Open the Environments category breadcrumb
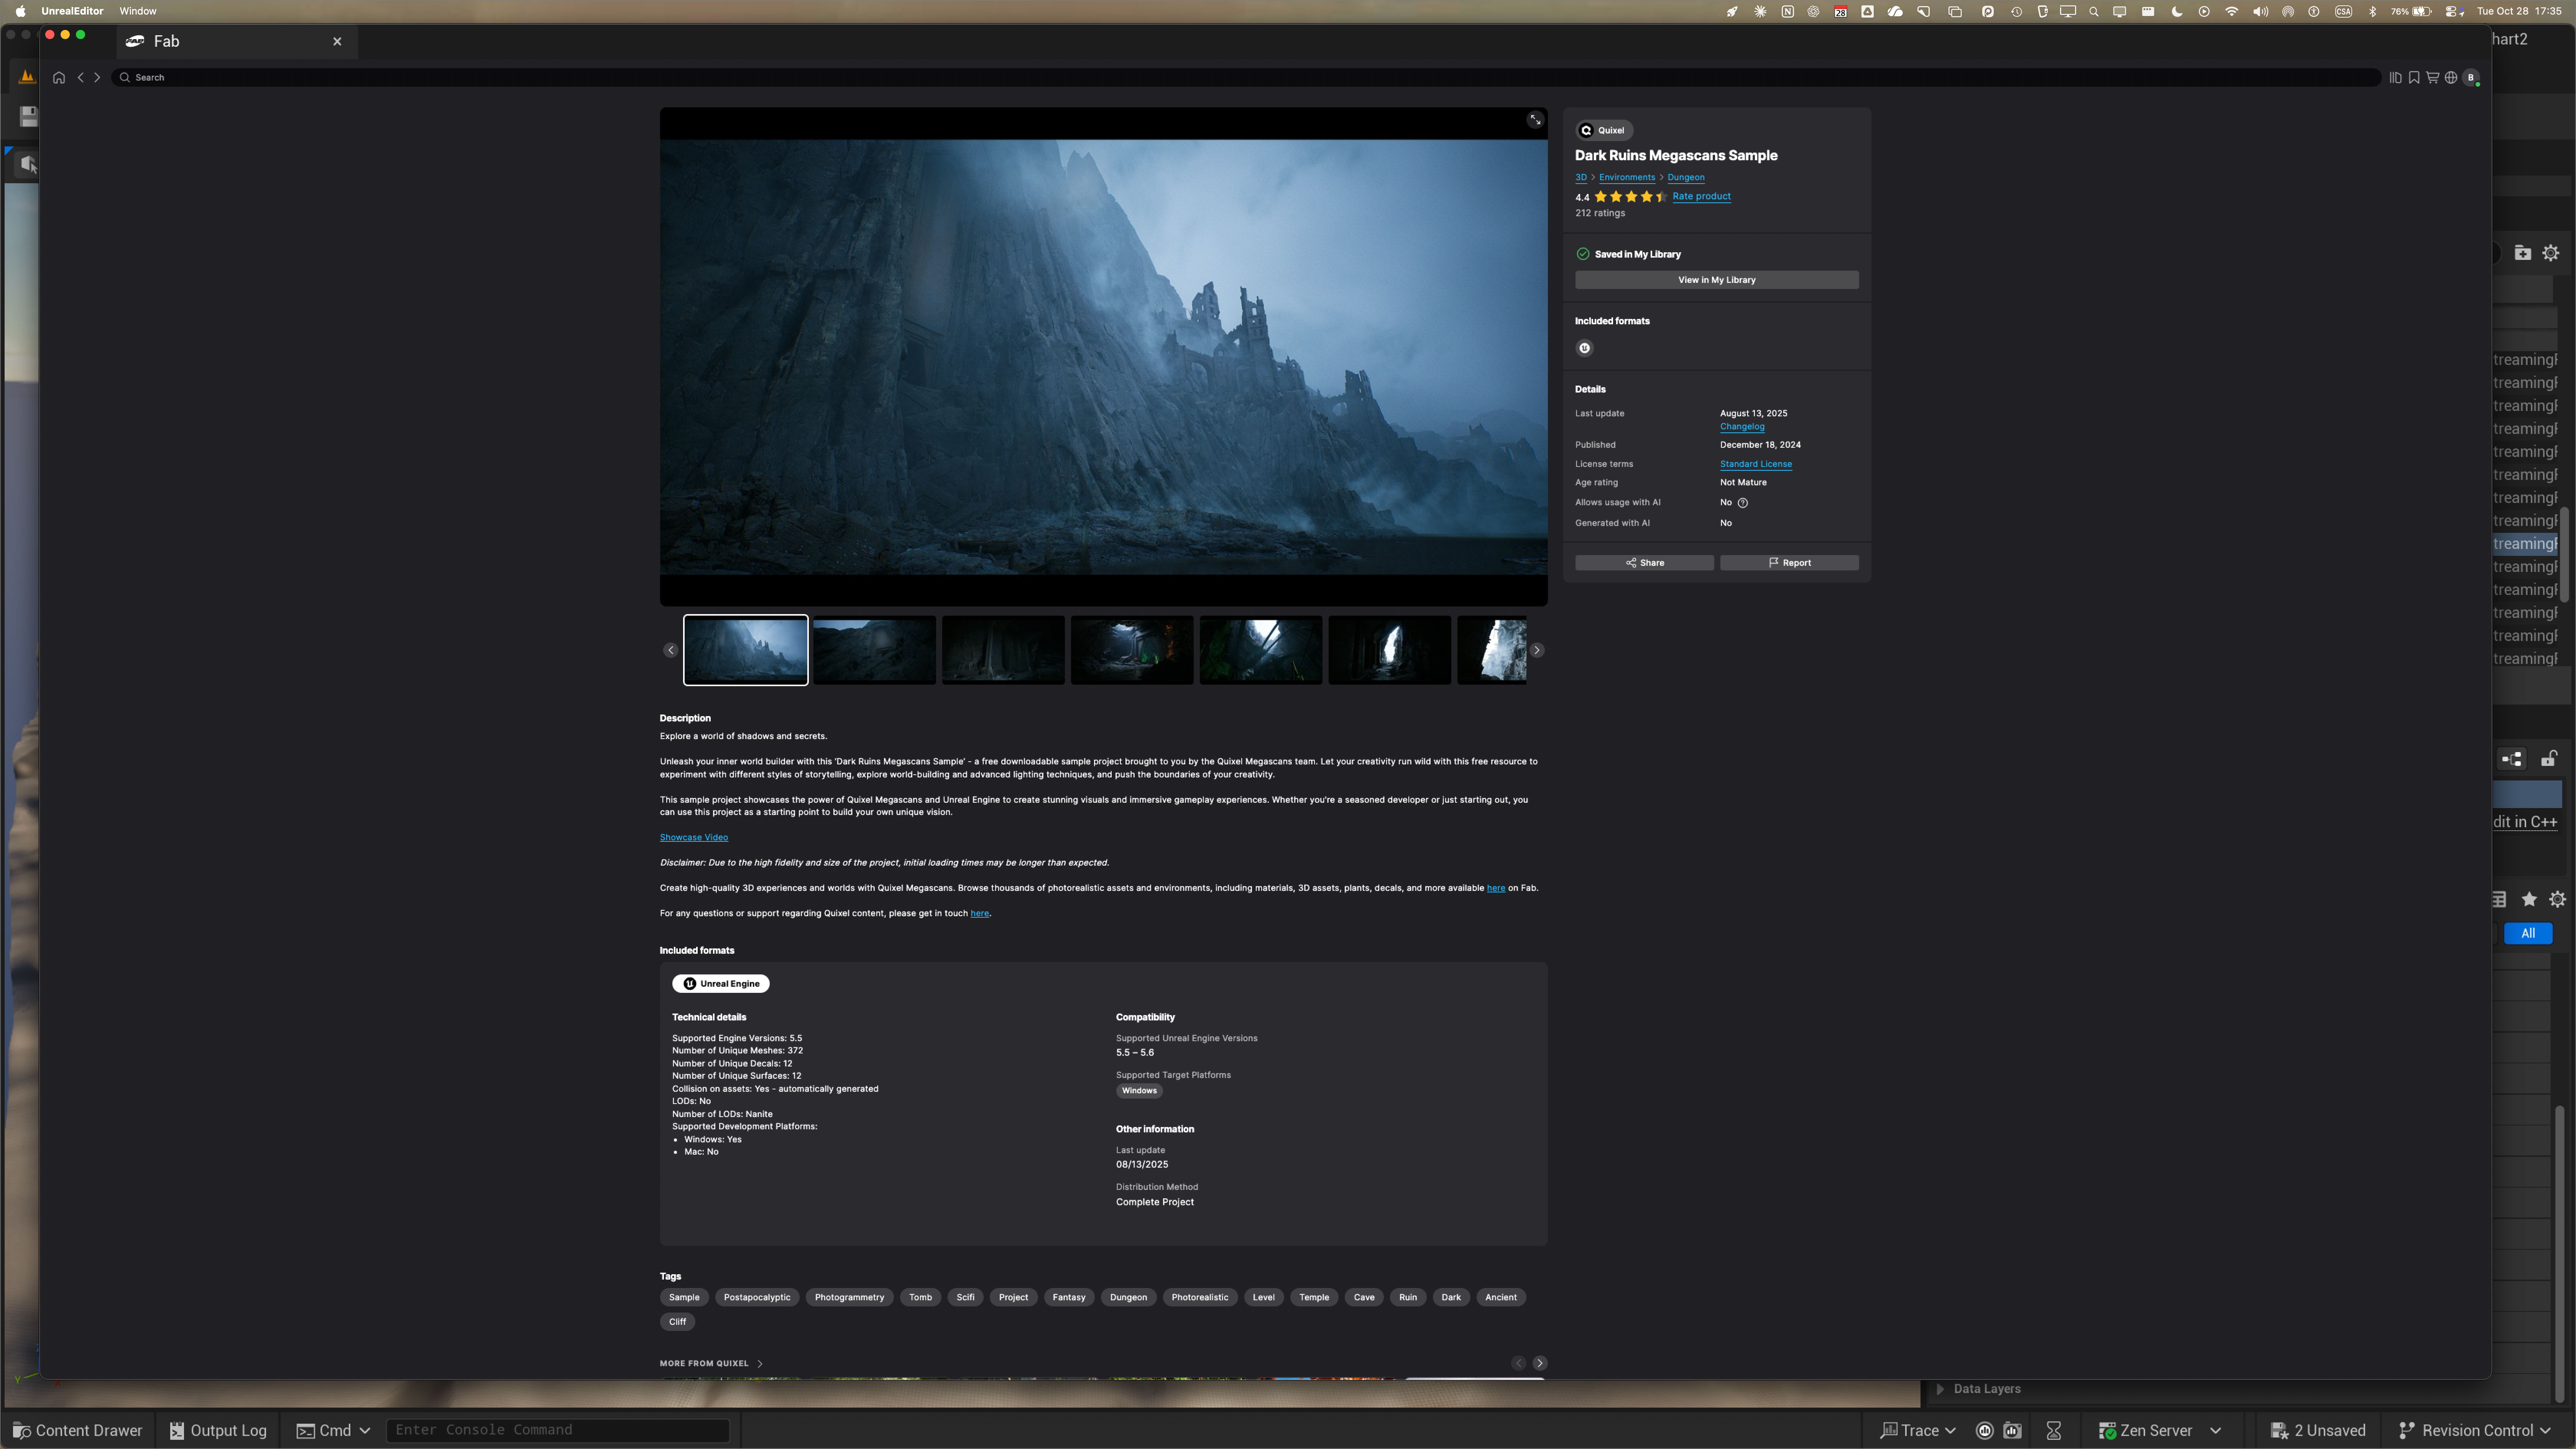This screenshot has width=2576, height=1449. click(1627, 177)
